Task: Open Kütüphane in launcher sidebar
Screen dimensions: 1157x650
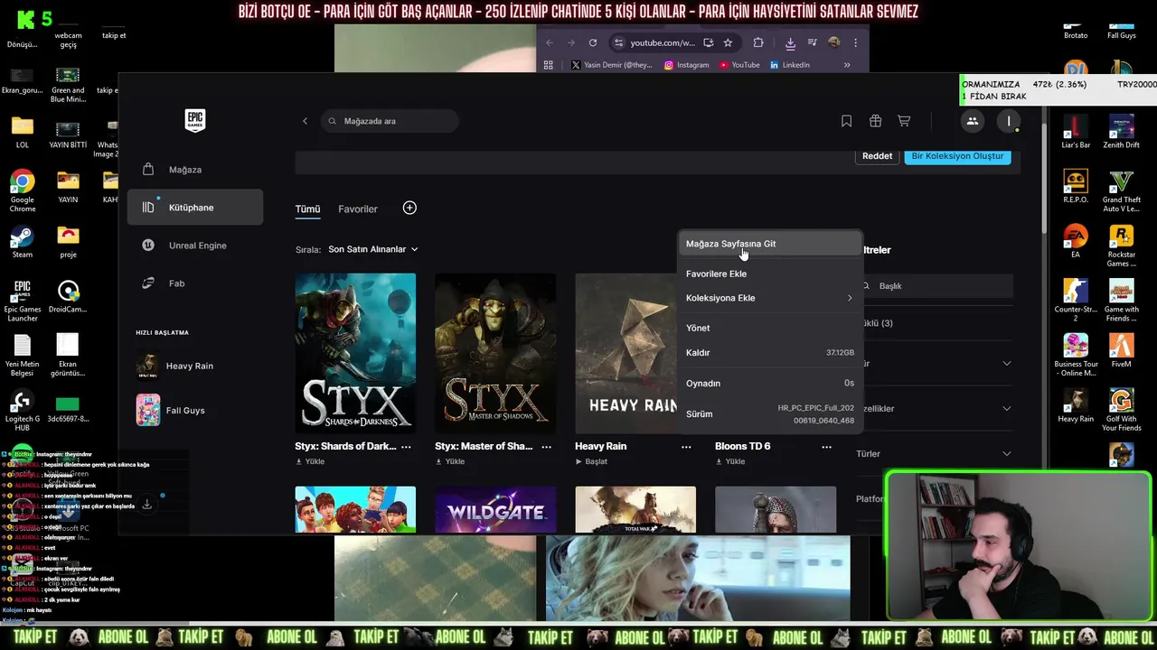Action: click(195, 208)
